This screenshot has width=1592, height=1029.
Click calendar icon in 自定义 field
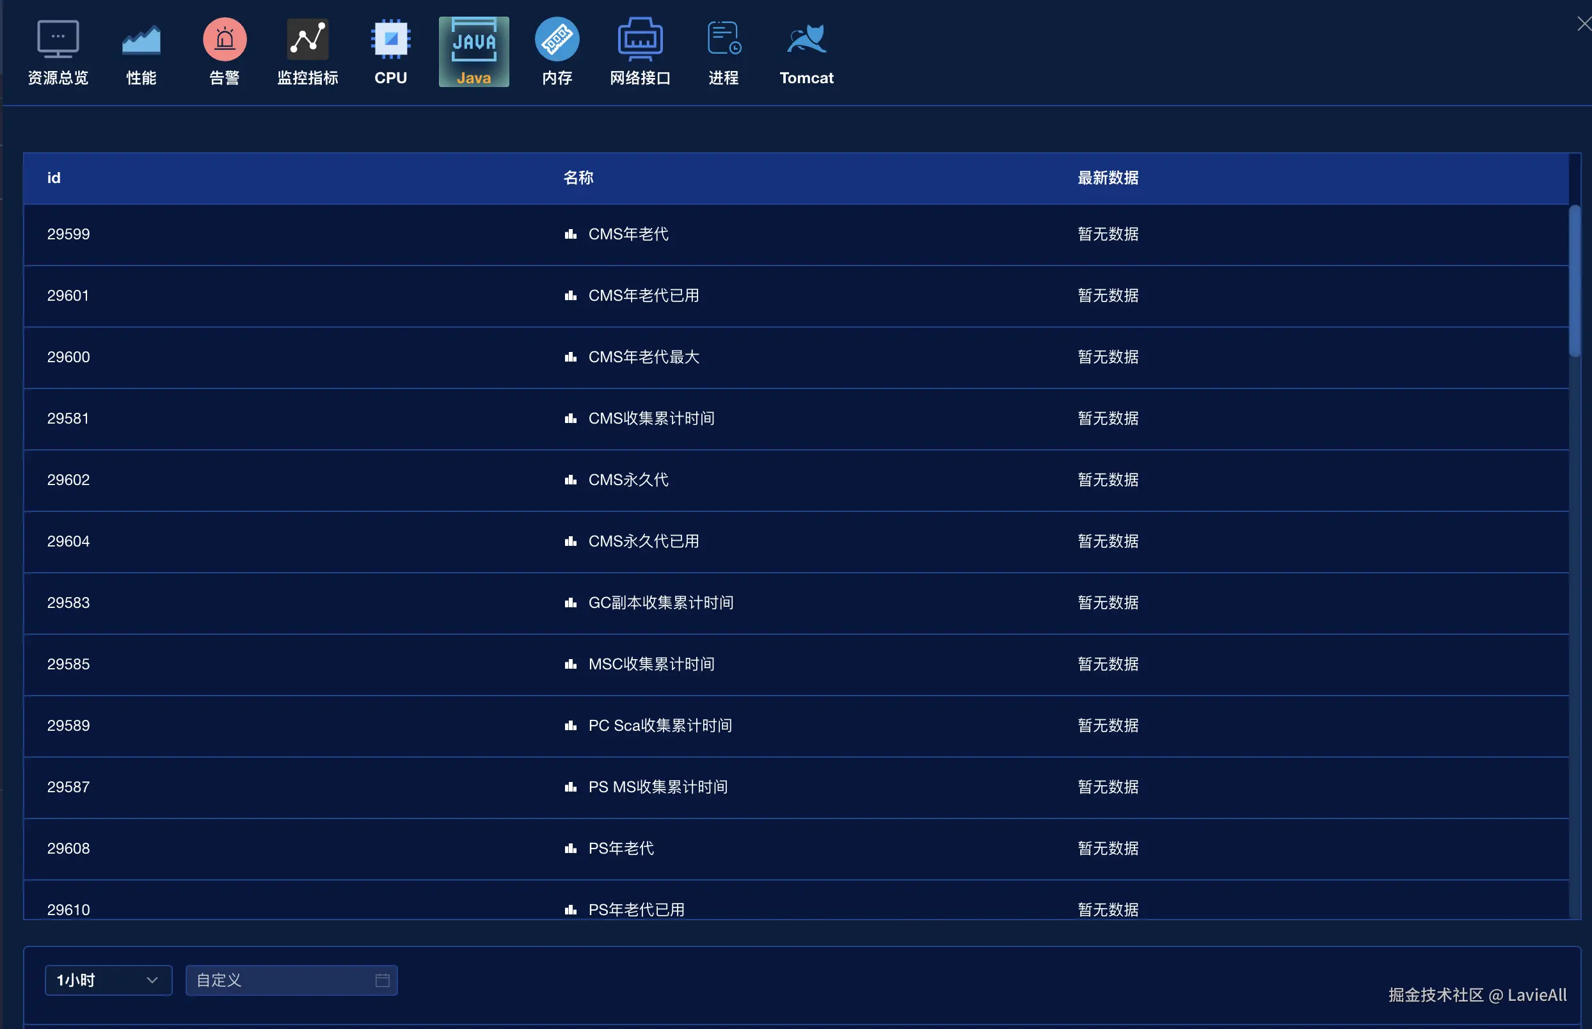pyautogui.click(x=382, y=980)
